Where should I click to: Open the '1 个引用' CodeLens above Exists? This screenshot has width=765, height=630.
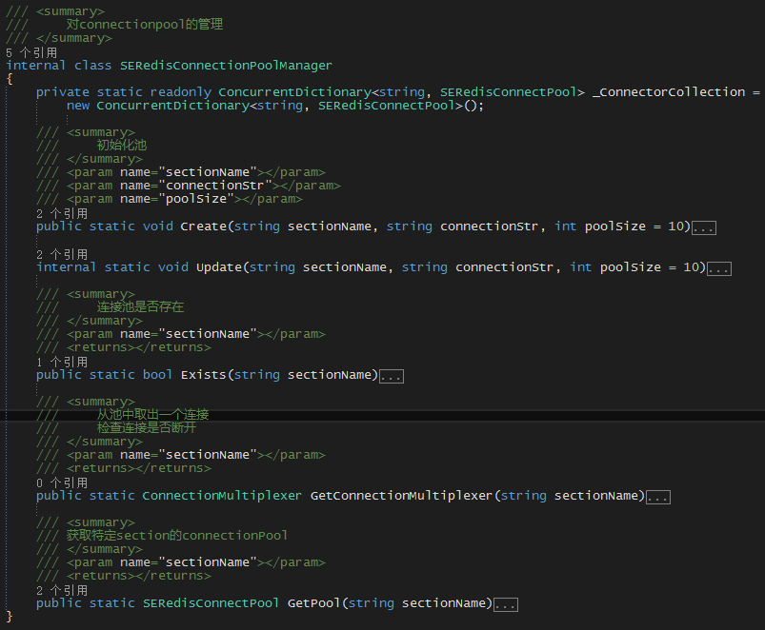point(62,362)
